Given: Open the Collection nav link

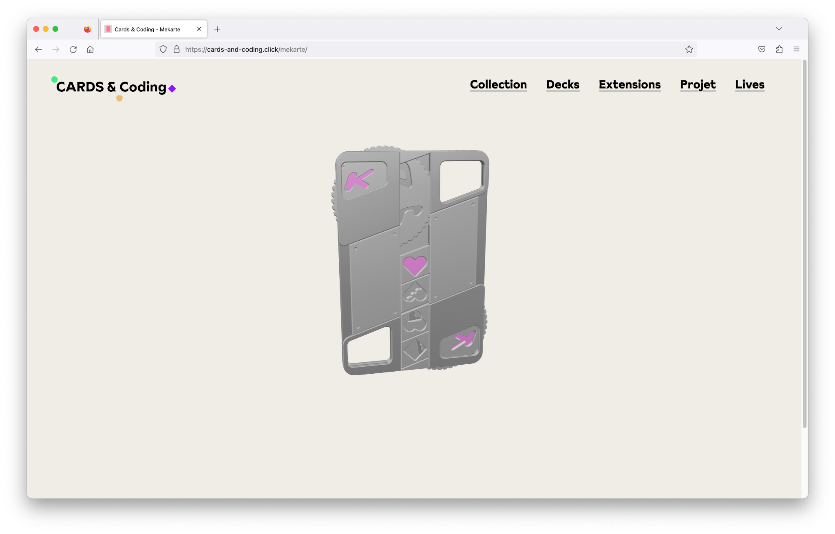Looking at the screenshot, I should [x=498, y=84].
